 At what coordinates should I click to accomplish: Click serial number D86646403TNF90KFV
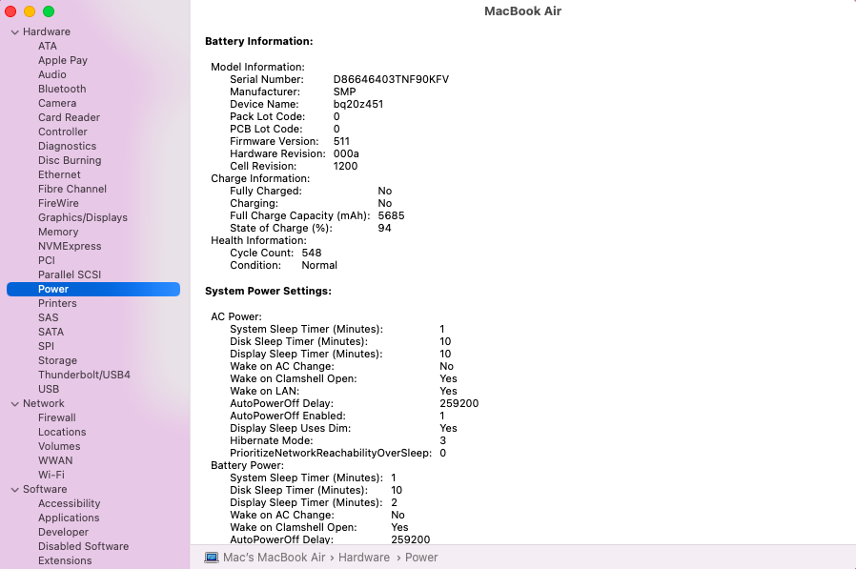pyautogui.click(x=391, y=79)
